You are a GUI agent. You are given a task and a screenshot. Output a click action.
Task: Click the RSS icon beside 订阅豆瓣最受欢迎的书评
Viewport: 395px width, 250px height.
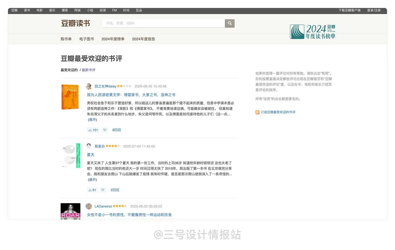[257, 112]
